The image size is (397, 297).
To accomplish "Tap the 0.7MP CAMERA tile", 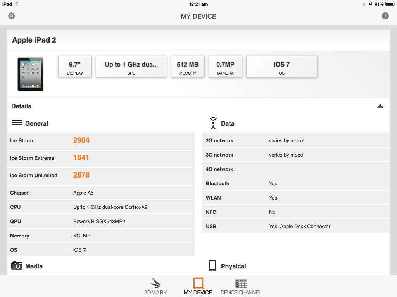I will [225, 67].
